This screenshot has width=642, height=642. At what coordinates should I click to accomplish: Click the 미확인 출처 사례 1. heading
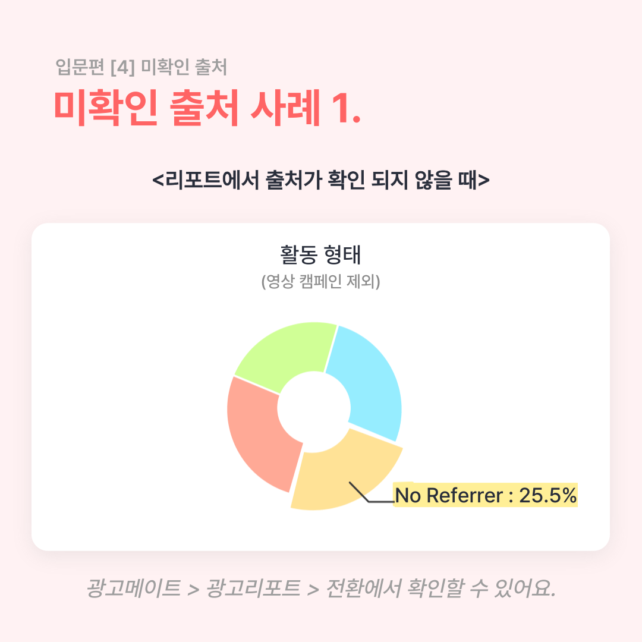207,108
